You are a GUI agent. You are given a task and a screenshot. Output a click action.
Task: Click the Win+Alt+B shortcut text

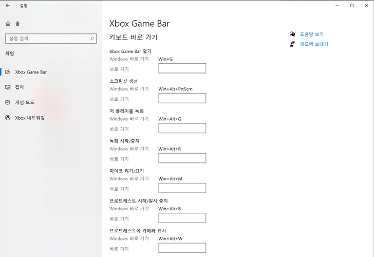click(x=170, y=209)
